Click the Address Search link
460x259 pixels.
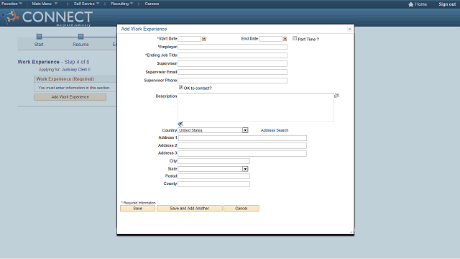[x=275, y=130]
